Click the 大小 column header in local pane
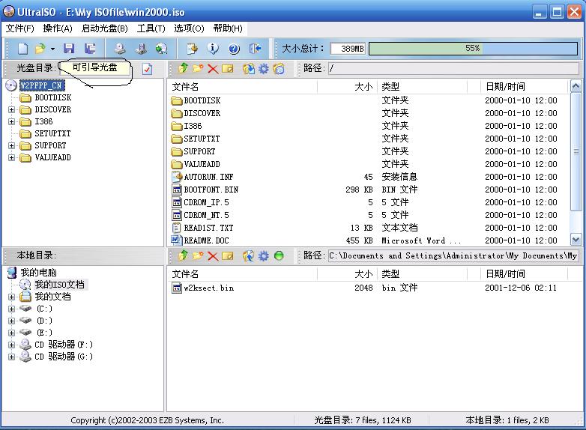This screenshot has width=586, height=430. click(x=347, y=274)
